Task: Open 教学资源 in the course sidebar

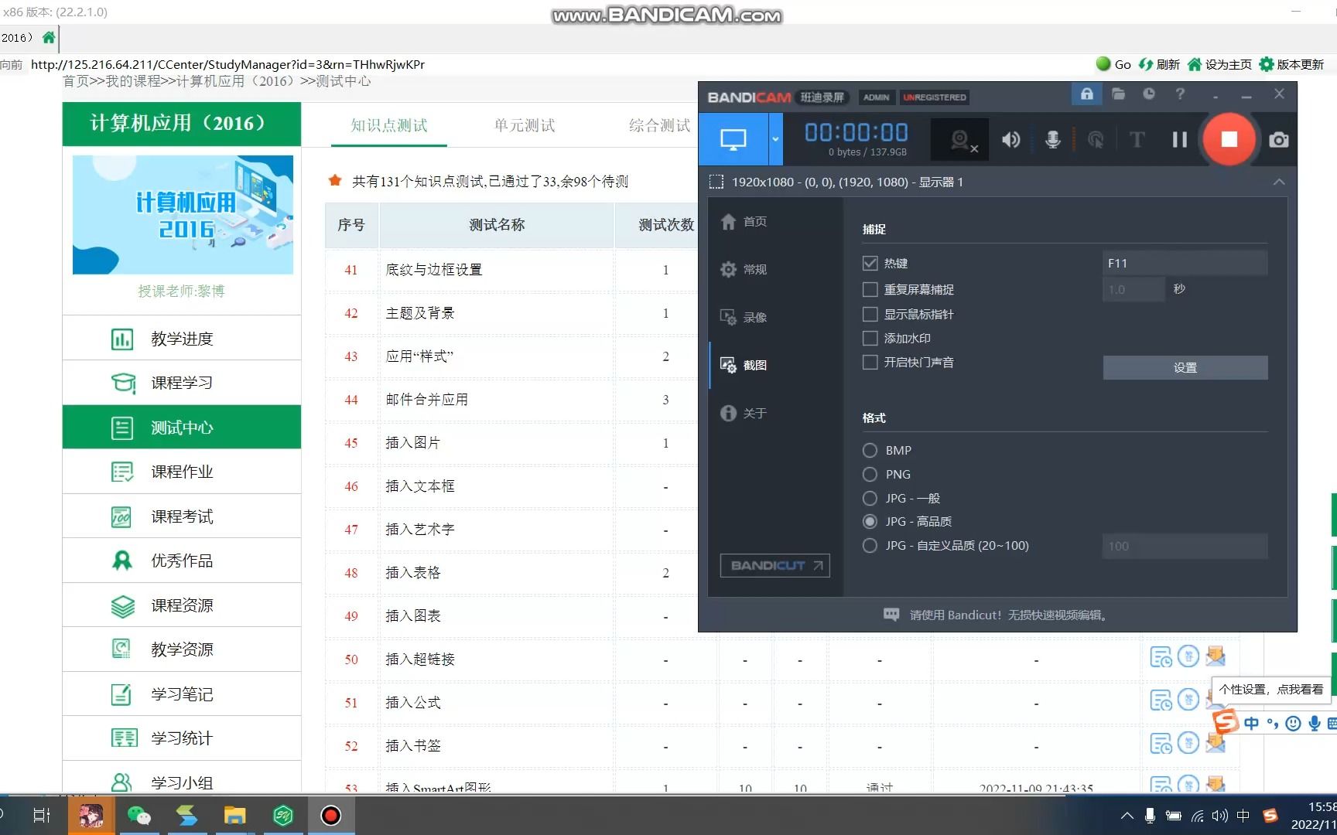Action: [182, 649]
